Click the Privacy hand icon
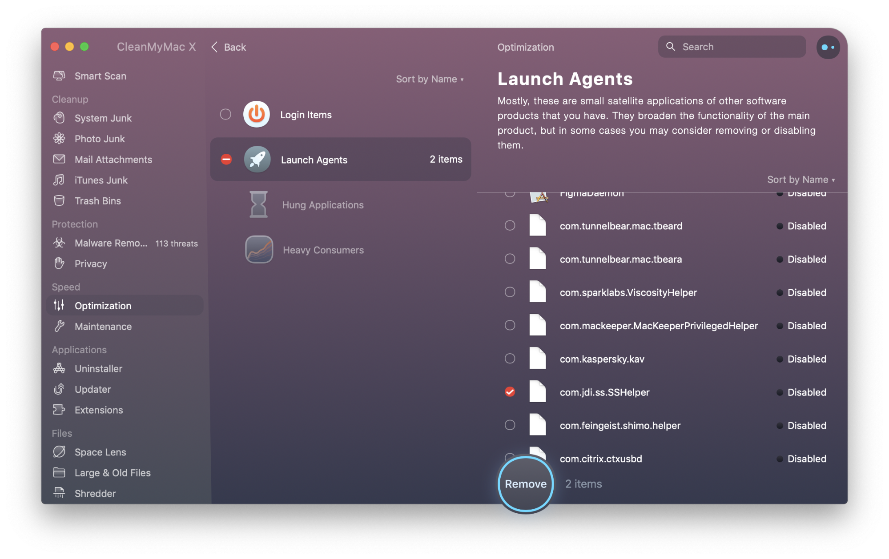Viewport: 889px width, 559px height. pyautogui.click(x=59, y=264)
